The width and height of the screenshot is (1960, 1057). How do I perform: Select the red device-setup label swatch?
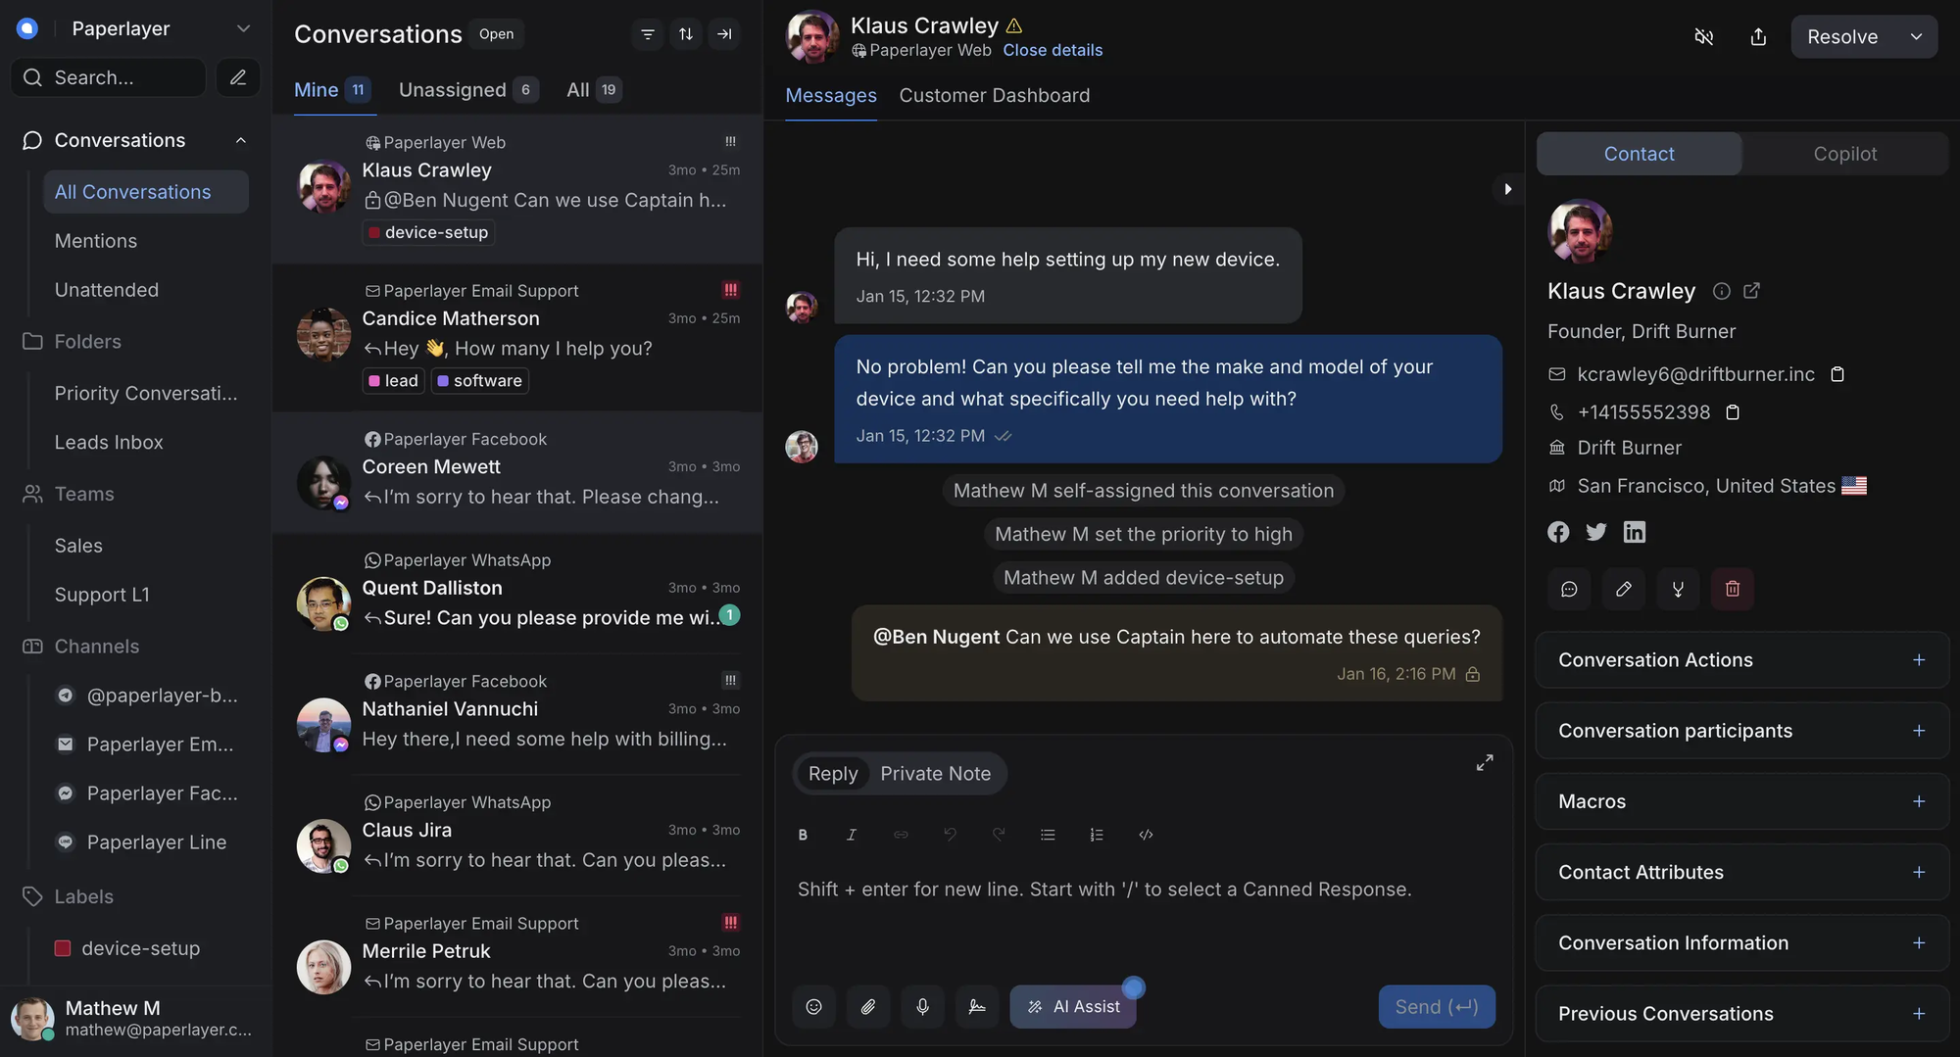[62, 948]
